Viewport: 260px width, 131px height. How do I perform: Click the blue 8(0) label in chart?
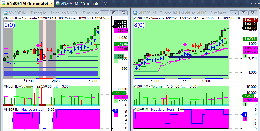(139, 25)
